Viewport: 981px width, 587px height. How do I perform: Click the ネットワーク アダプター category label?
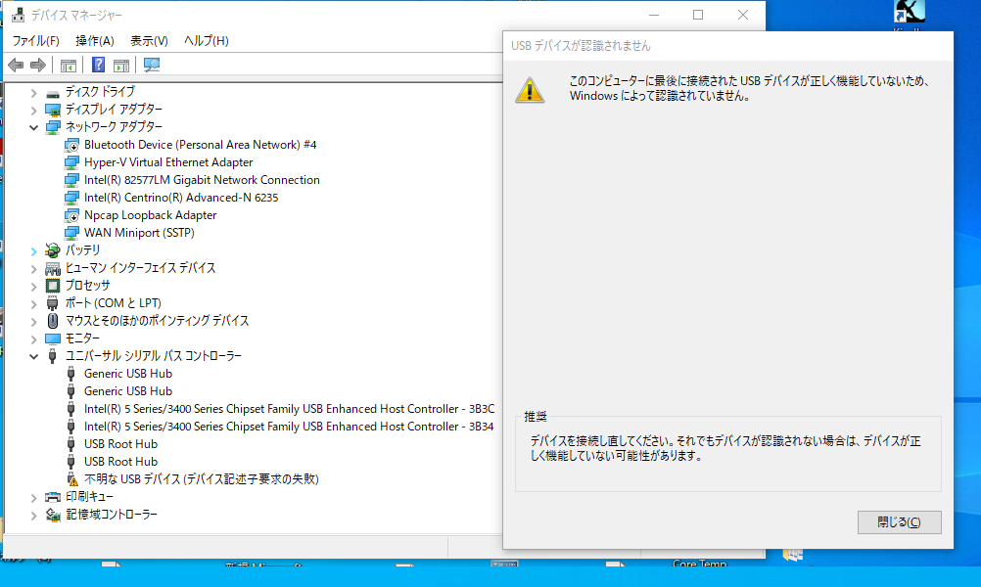pyautogui.click(x=114, y=127)
